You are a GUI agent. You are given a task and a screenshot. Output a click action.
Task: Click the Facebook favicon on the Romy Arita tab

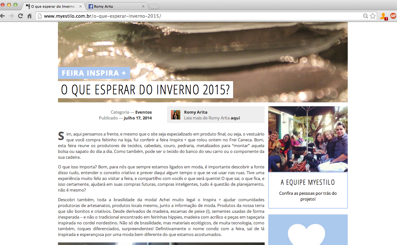pos(91,6)
